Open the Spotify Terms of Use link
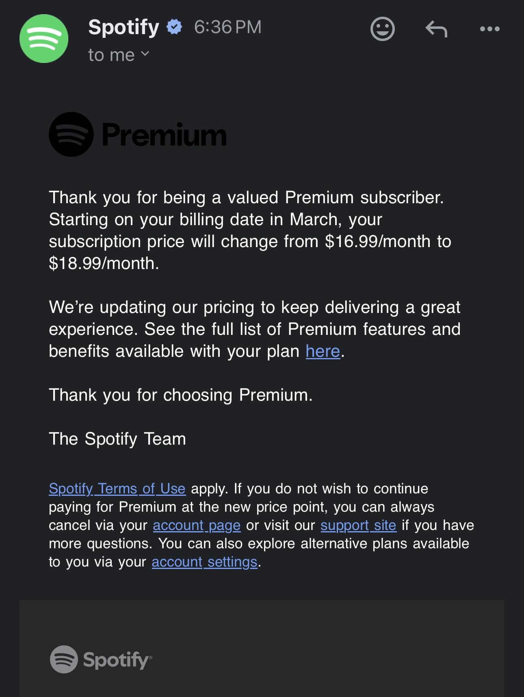524x697 pixels. 117,489
